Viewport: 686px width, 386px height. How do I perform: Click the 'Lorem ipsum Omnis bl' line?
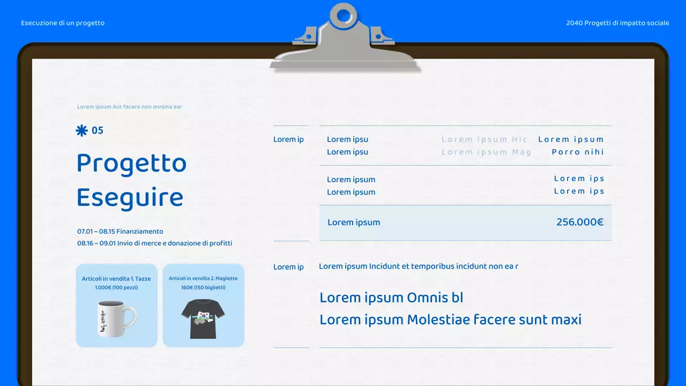coord(391,298)
